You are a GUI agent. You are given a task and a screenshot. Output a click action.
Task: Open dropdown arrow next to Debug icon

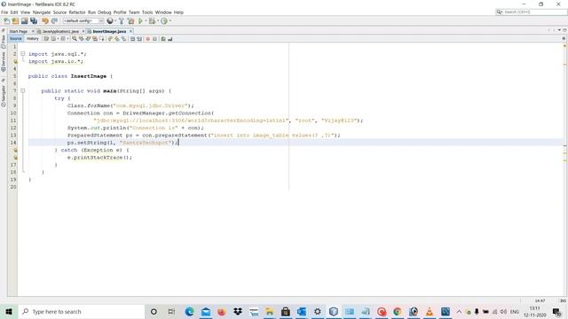158,21
